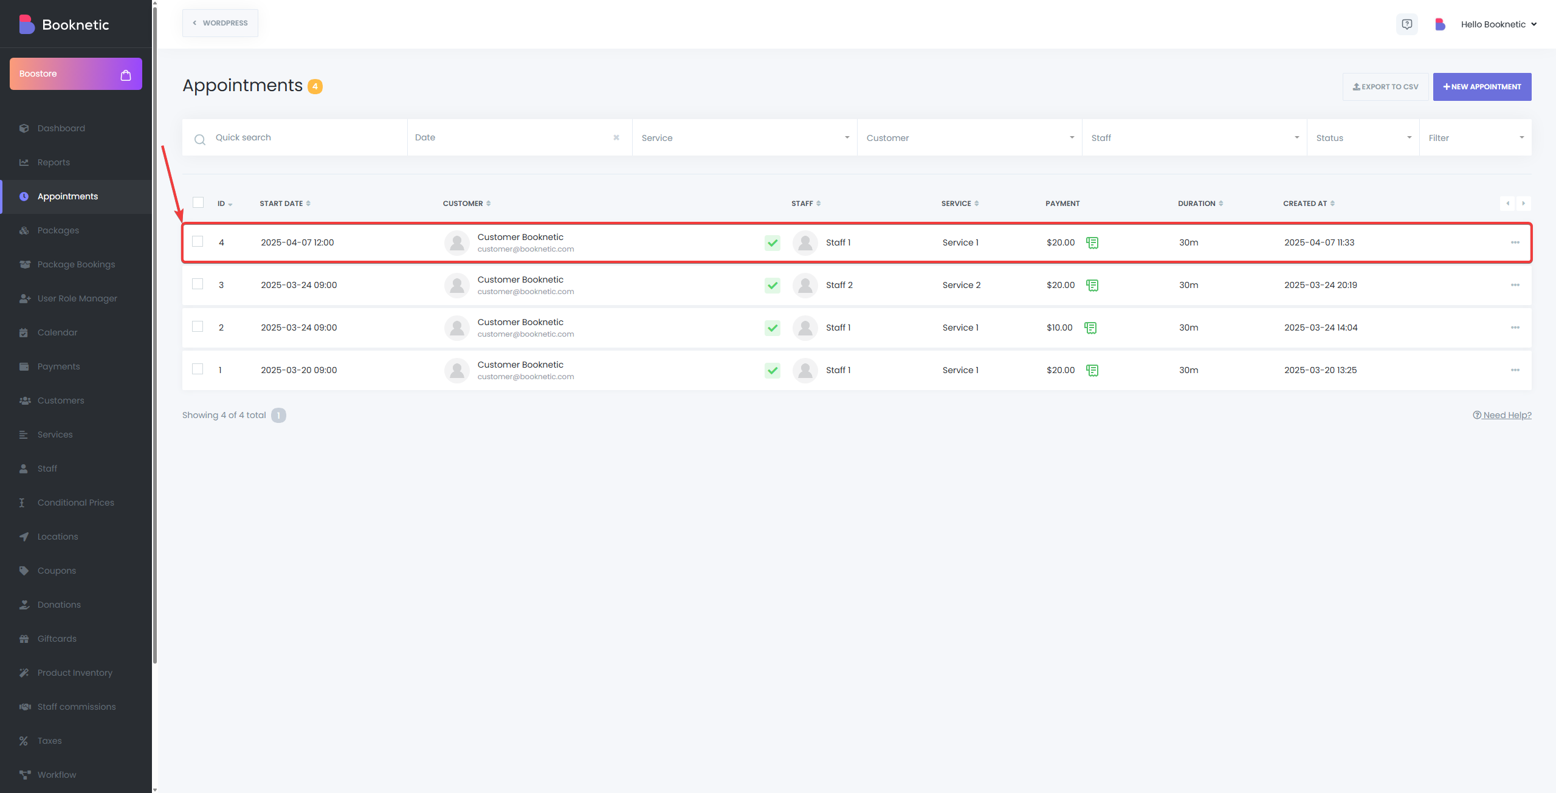The image size is (1556, 793).
Task: Click the sidebar vertical scrollbar
Action: 155,334
